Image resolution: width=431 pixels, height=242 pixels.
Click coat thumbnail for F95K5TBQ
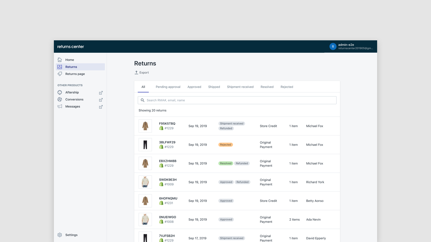145,126
